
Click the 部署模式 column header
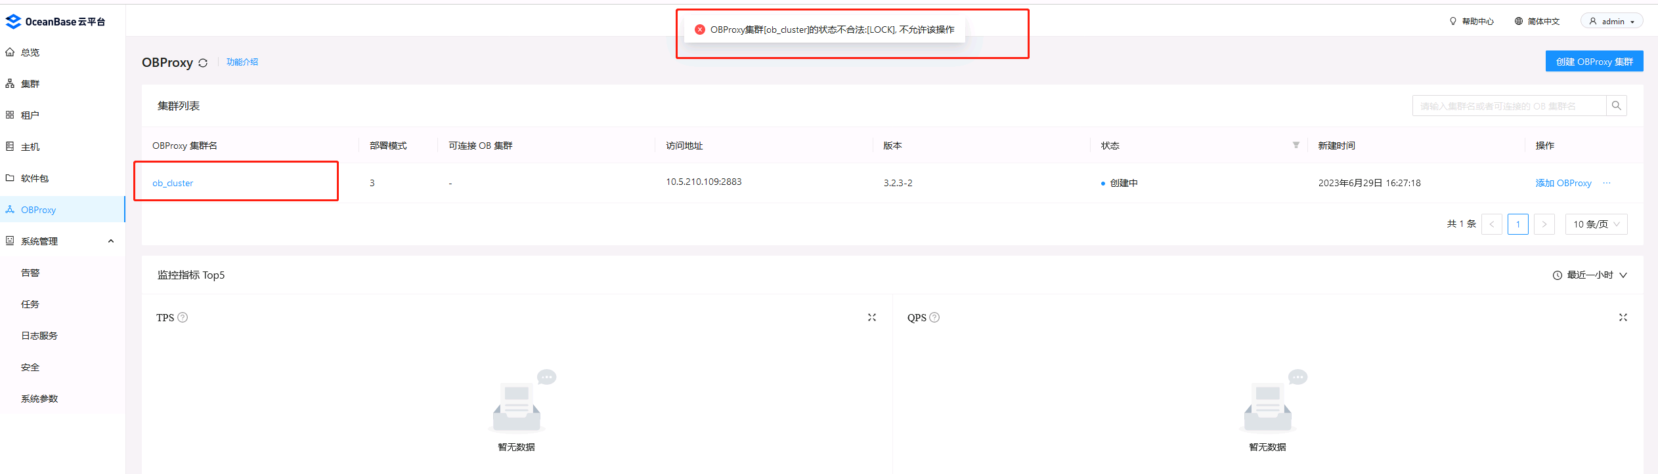click(x=388, y=146)
